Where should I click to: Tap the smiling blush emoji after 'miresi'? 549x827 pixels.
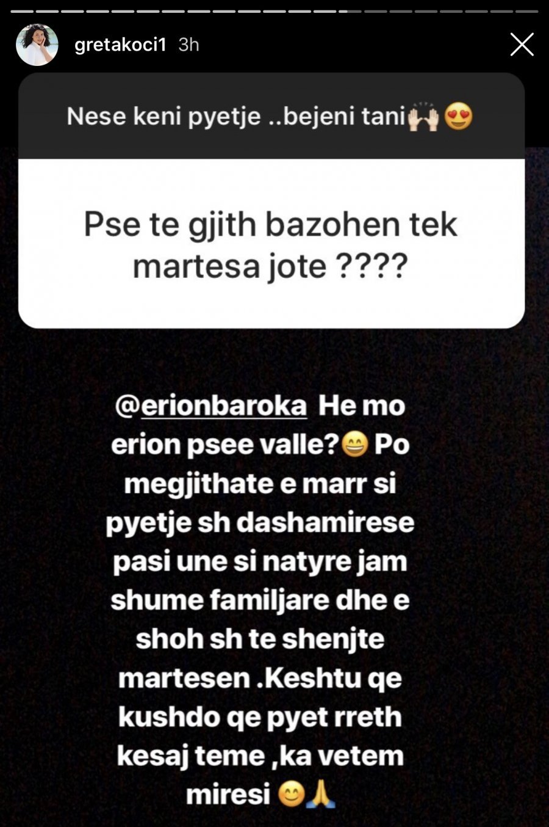coord(291,795)
